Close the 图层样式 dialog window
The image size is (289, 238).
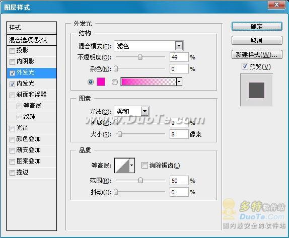[276, 5]
